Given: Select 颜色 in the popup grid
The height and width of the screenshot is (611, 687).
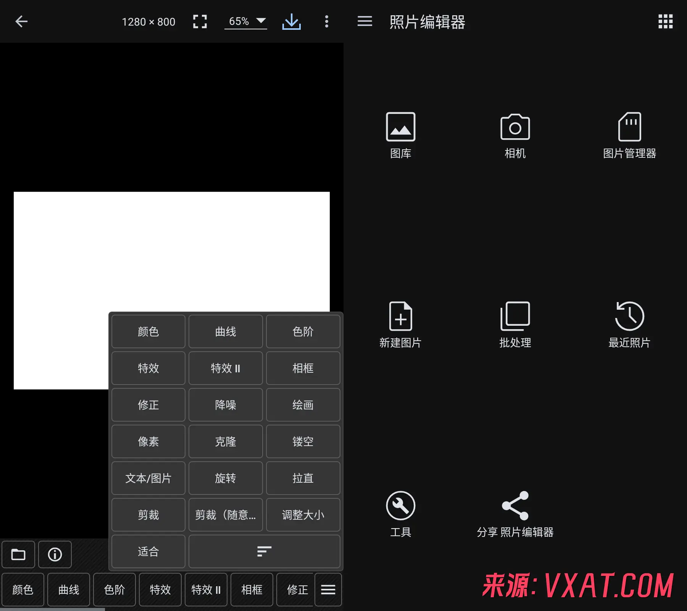Looking at the screenshot, I should (x=148, y=331).
